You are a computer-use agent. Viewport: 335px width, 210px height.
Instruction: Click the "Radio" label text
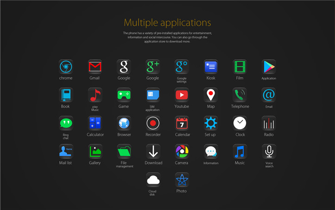click(x=269, y=135)
